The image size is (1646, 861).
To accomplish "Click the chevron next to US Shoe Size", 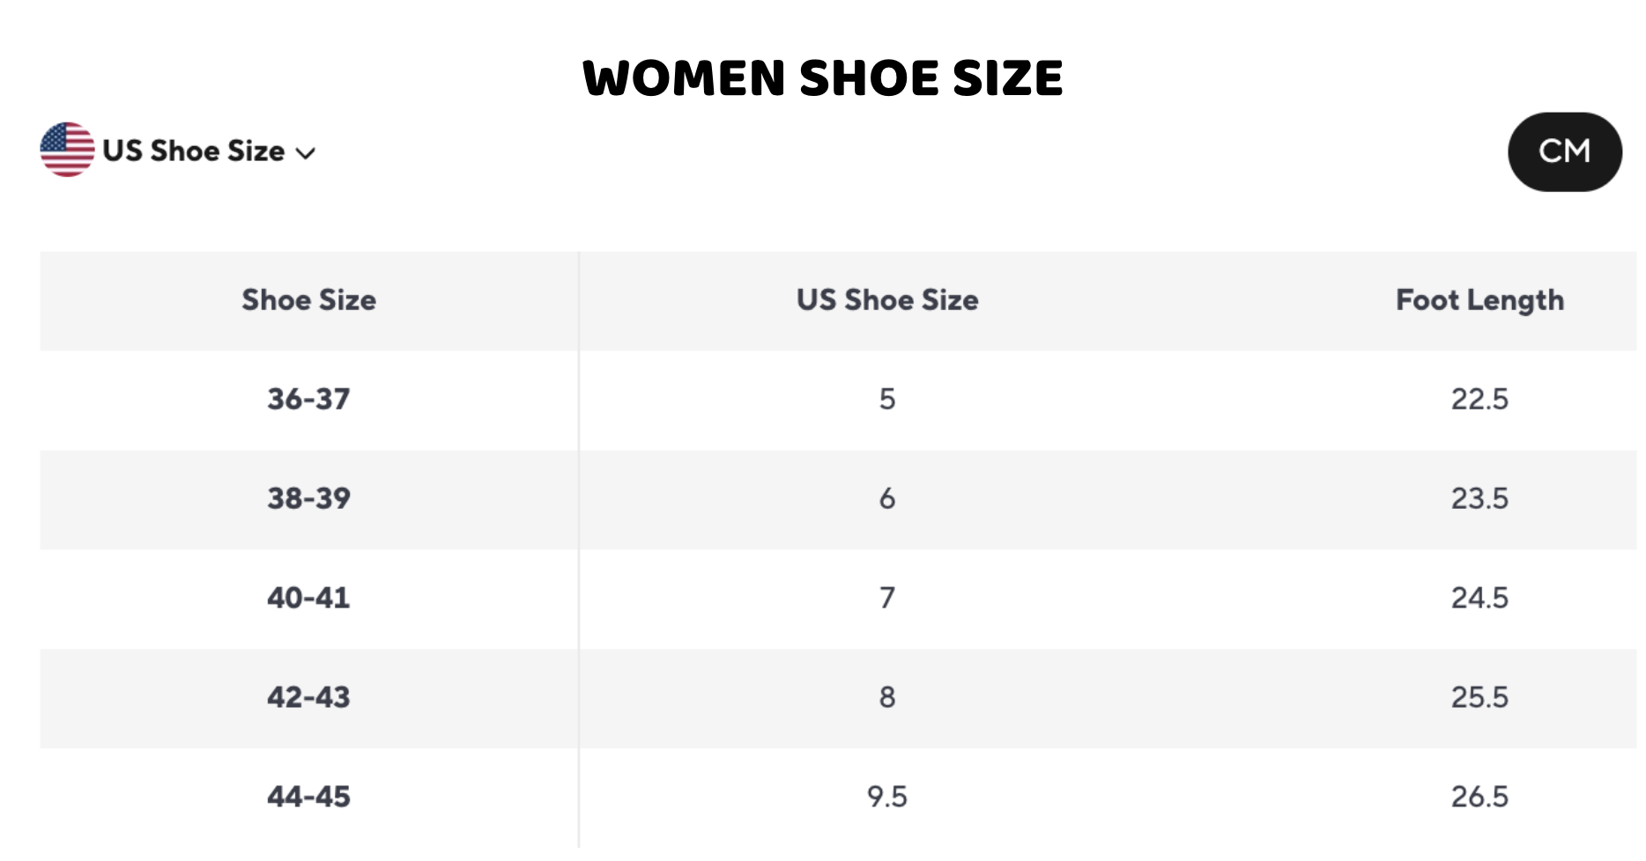I will click(x=306, y=153).
